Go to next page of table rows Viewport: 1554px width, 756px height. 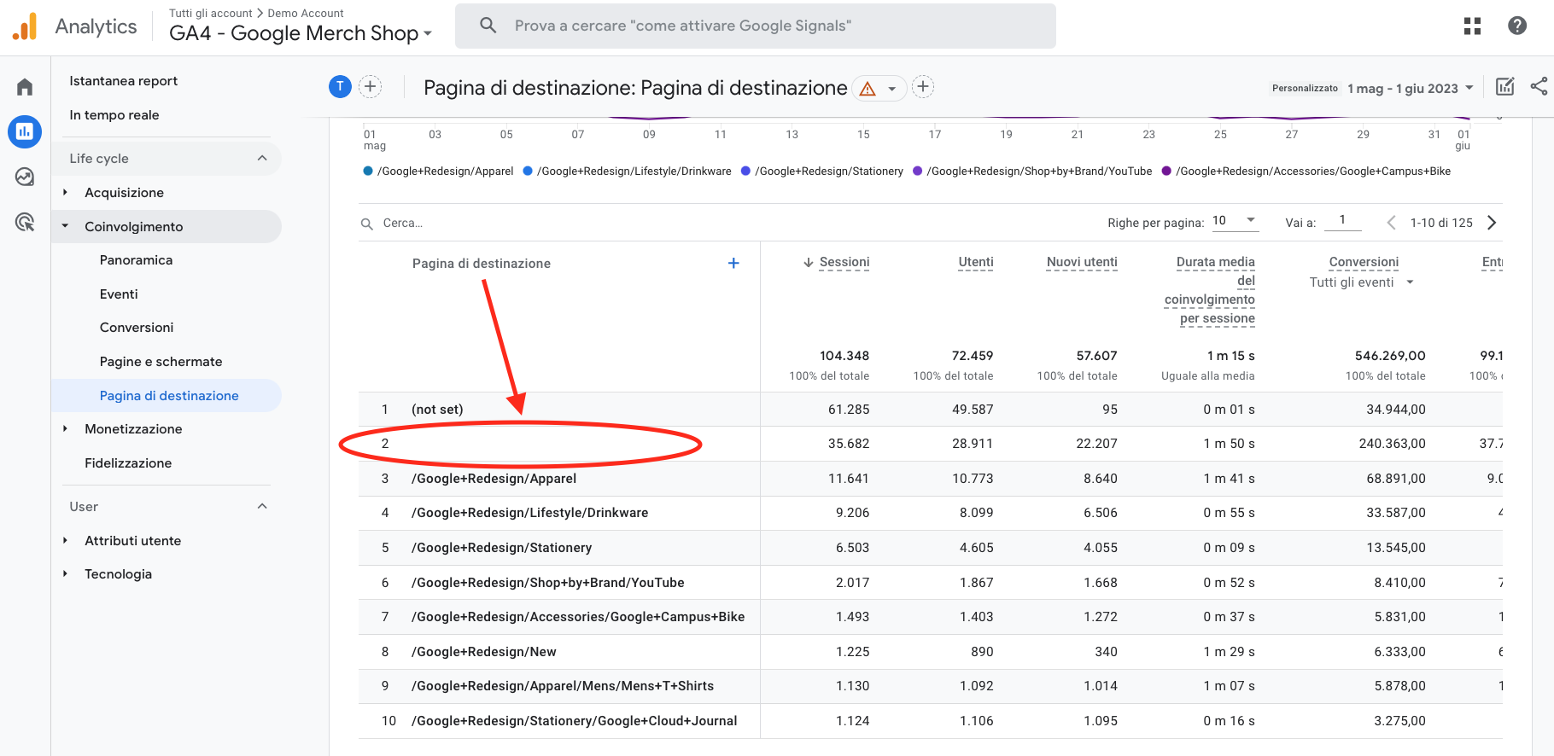point(1492,223)
